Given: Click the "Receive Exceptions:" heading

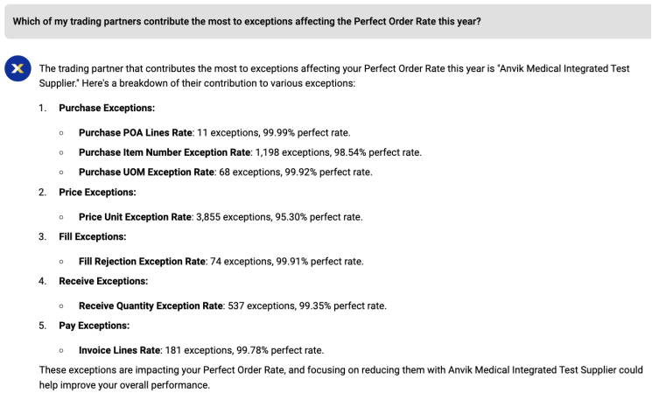Looking at the screenshot, I should pyautogui.click(x=103, y=281).
